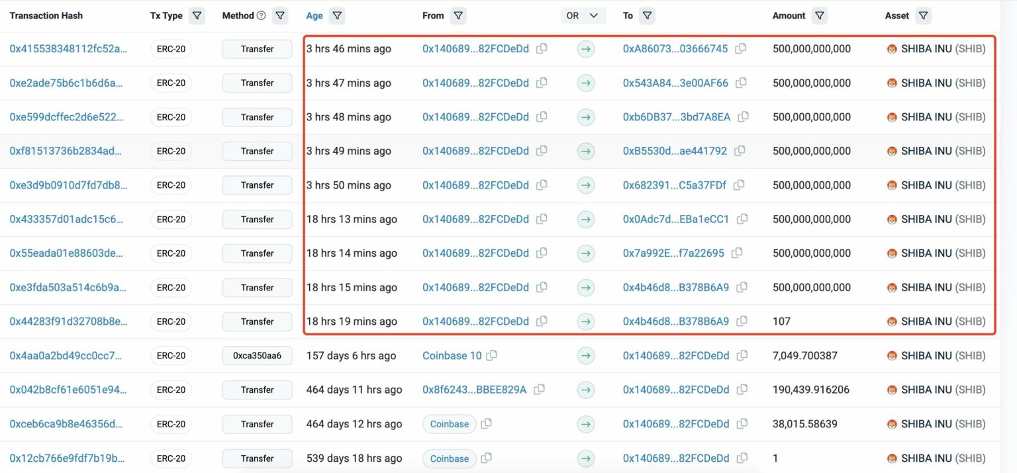This screenshot has width=1017, height=473.
Task: Open the 0x543A84...3e00AF66 recipient address
Action: tap(675, 83)
